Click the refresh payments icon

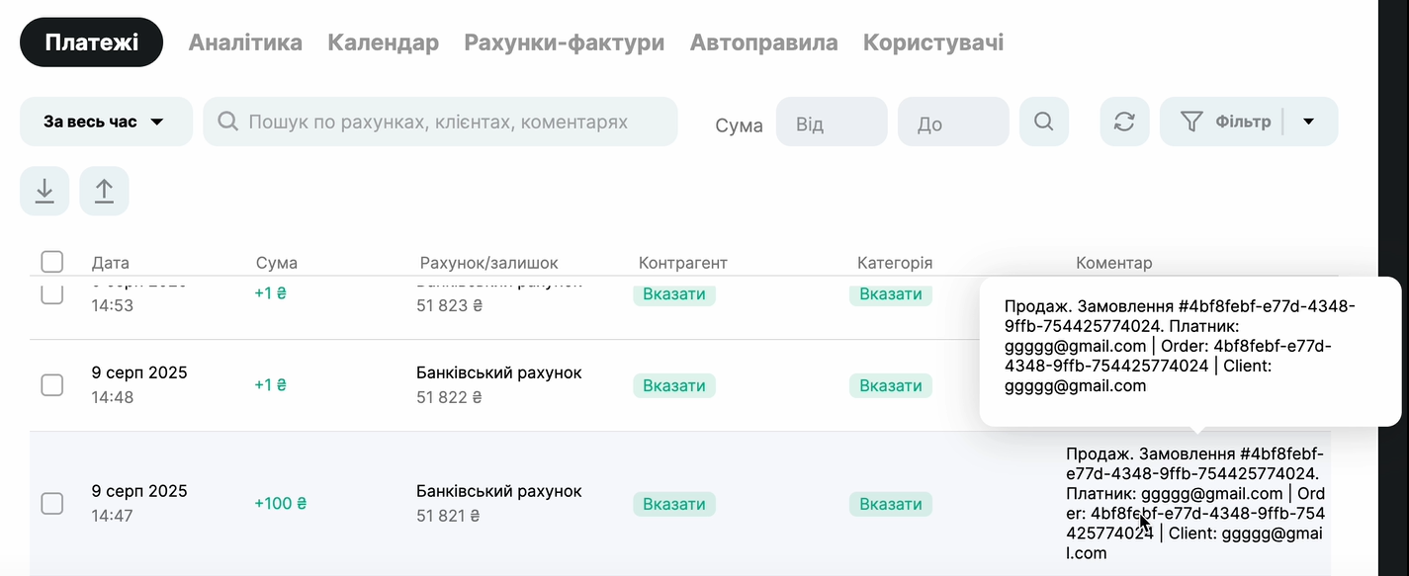pos(1124,122)
